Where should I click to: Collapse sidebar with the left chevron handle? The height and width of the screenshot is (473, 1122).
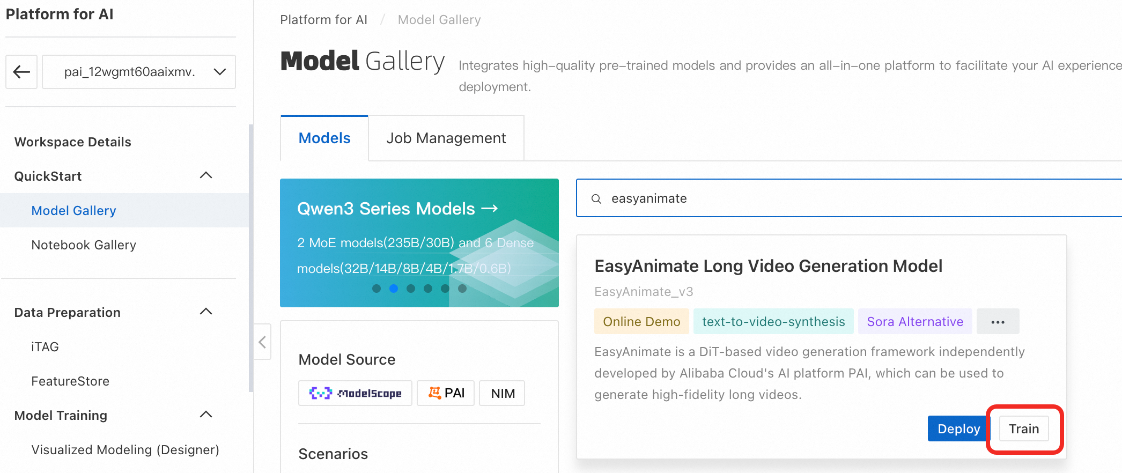pos(262,342)
